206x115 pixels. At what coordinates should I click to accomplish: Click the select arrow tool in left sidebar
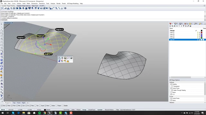[2, 24]
